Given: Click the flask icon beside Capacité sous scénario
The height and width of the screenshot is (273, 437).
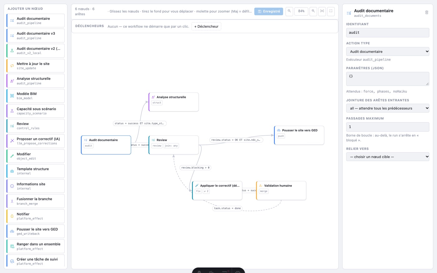Looking at the screenshot, I should point(12,111).
